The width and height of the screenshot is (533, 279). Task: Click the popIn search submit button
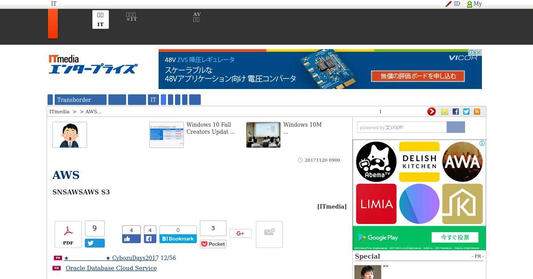456,127
